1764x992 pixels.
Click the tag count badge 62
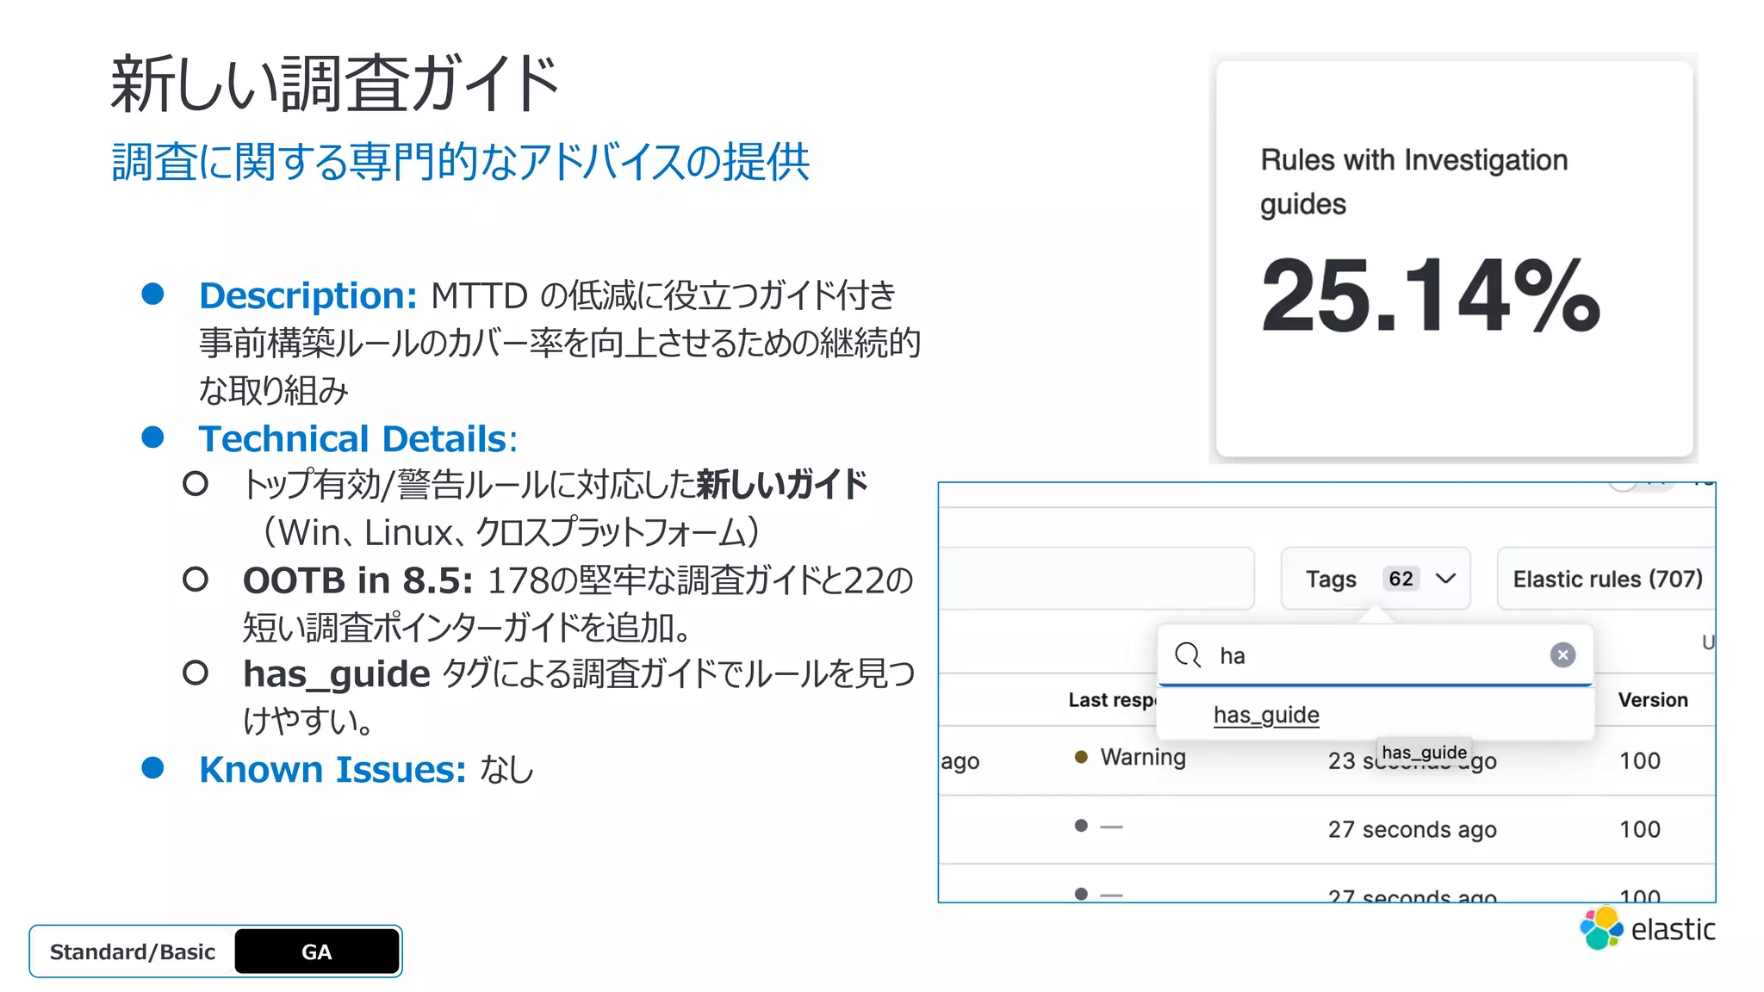(x=1401, y=579)
